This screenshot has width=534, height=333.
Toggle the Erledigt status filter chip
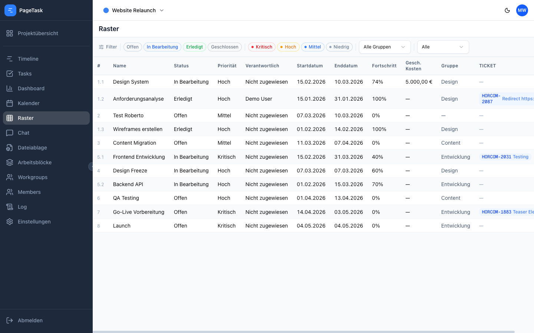(194, 47)
